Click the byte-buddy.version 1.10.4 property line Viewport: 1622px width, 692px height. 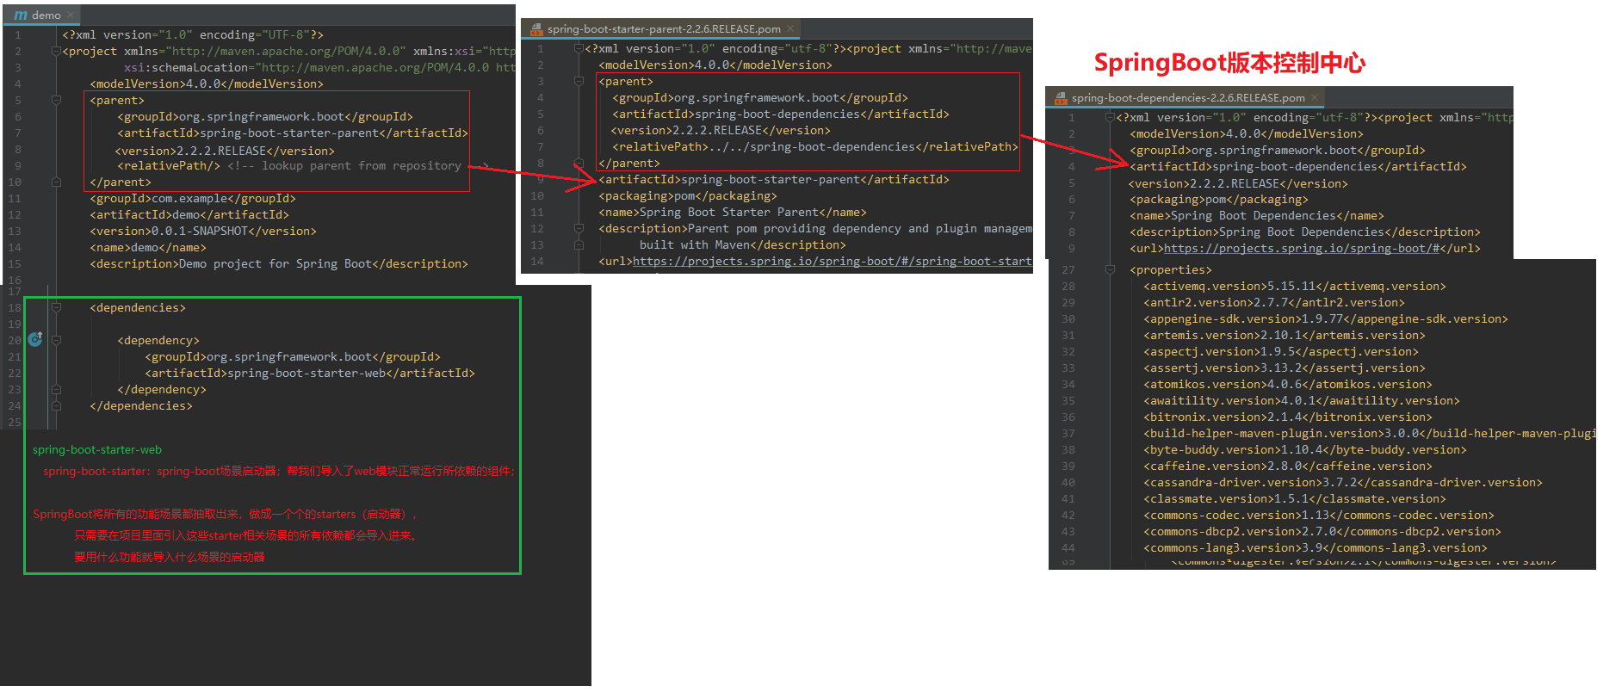coord(1305,449)
